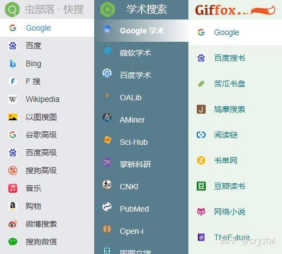Click the Google icon beside 谷歌高级

pyautogui.click(x=13, y=135)
